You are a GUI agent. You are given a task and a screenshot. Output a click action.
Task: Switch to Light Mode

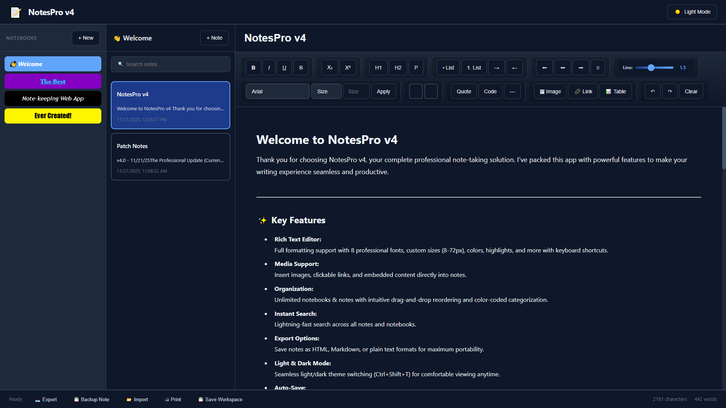(692, 12)
